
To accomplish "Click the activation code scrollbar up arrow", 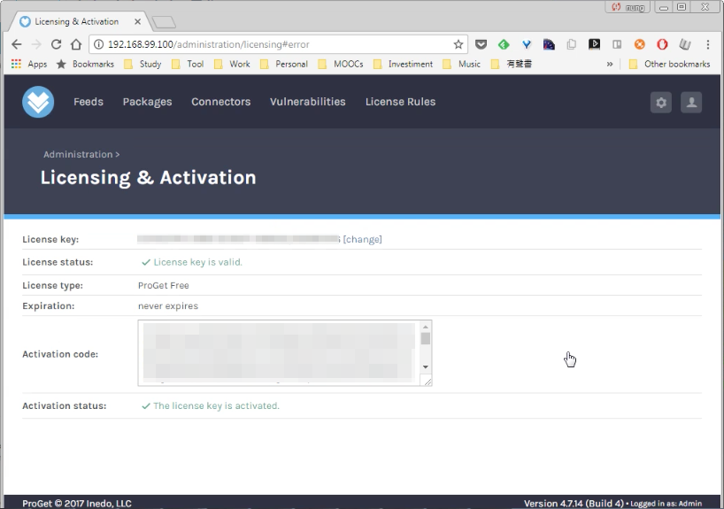I will tap(425, 327).
